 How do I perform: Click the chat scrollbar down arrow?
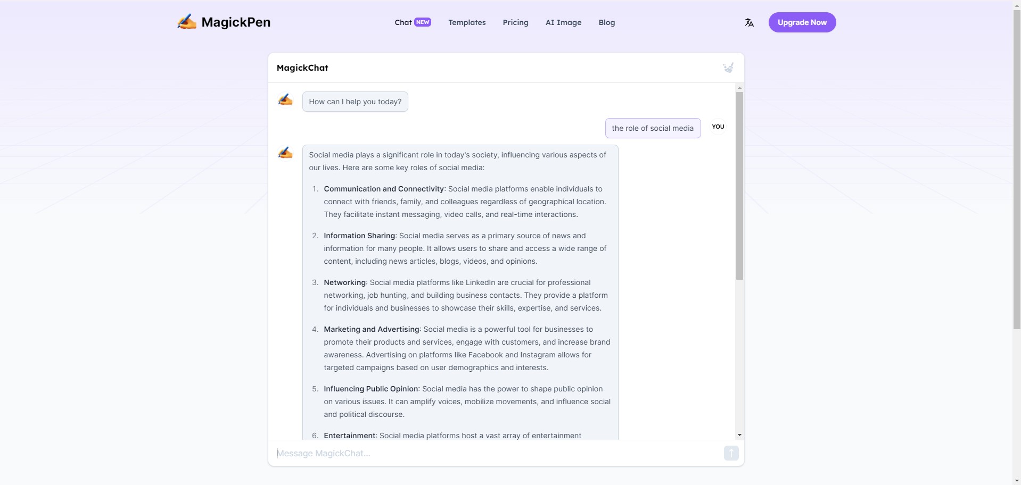pos(739,435)
